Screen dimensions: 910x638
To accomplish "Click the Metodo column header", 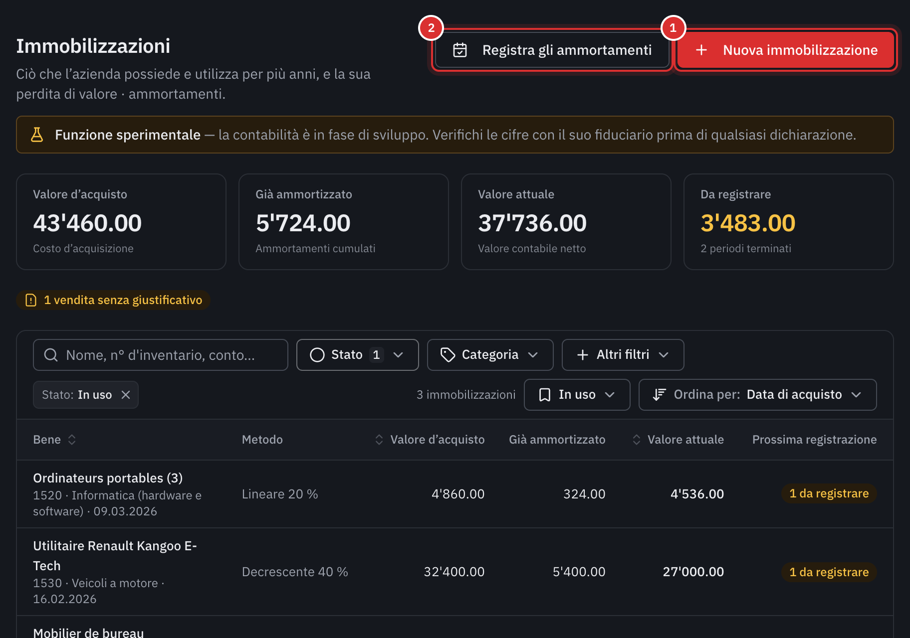I will pos(262,440).
